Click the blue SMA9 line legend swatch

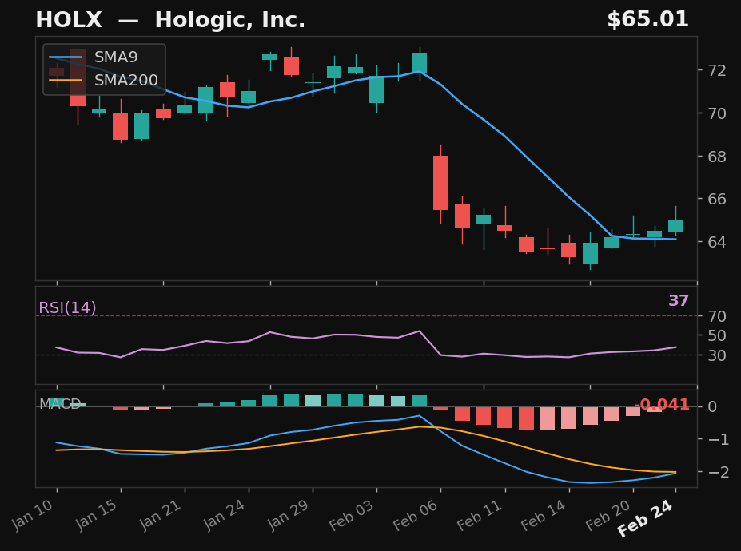pos(66,57)
